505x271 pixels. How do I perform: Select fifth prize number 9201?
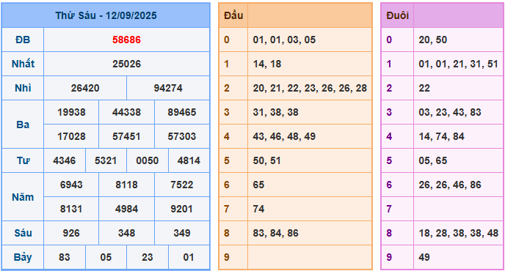pos(182,209)
